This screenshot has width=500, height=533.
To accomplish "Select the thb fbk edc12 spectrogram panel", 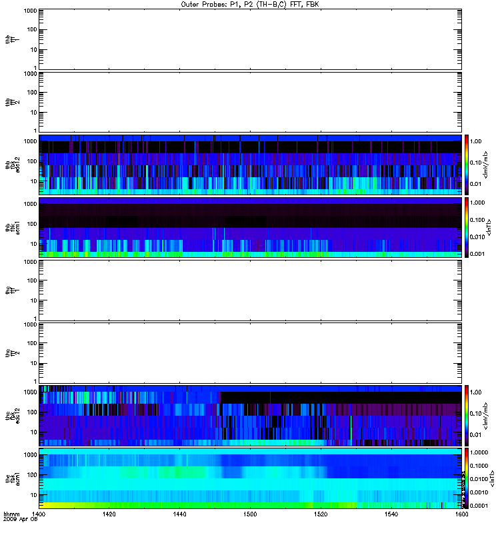I will 251,165.
